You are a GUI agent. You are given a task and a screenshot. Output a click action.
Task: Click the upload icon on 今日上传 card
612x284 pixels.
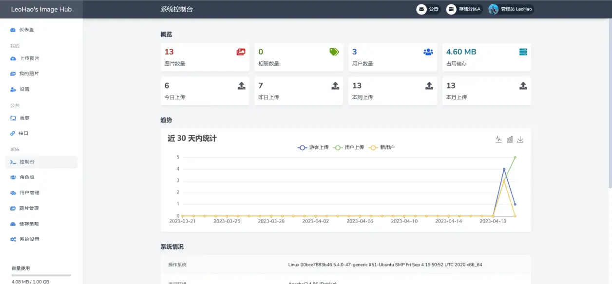(242, 86)
